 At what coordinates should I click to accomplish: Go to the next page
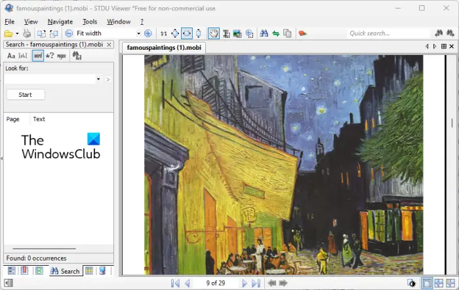point(244,283)
